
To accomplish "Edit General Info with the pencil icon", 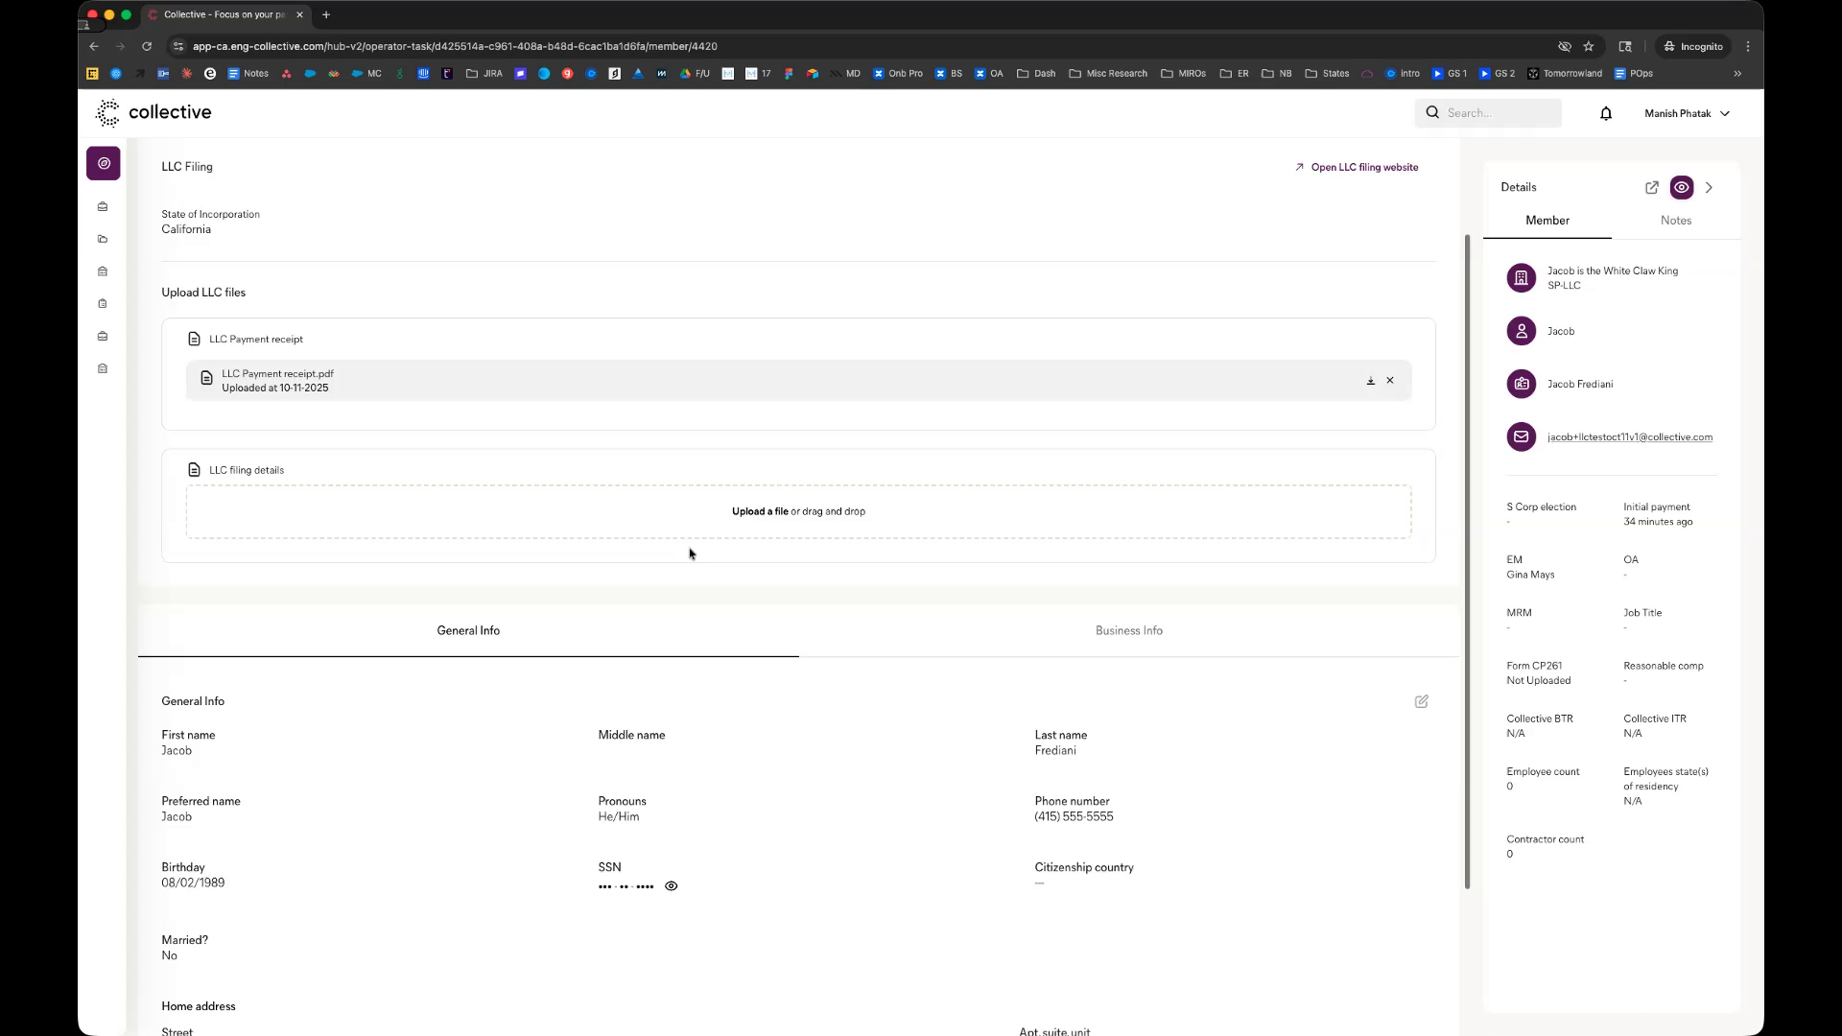I will point(1421,701).
